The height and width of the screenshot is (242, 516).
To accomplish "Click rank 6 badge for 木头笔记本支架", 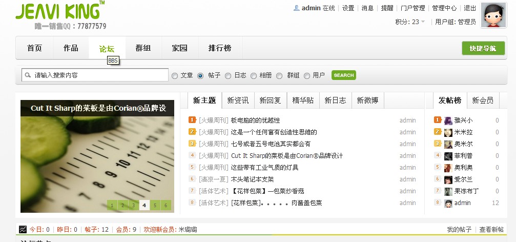I will [x=192, y=179].
